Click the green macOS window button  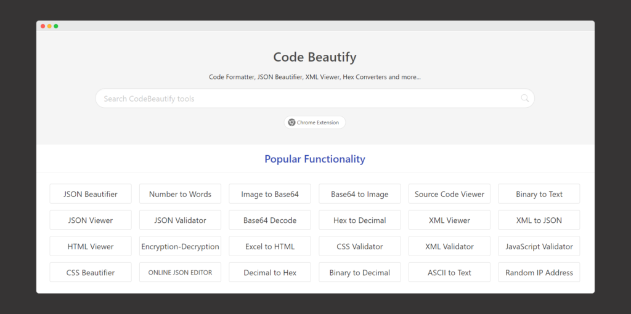56,26
